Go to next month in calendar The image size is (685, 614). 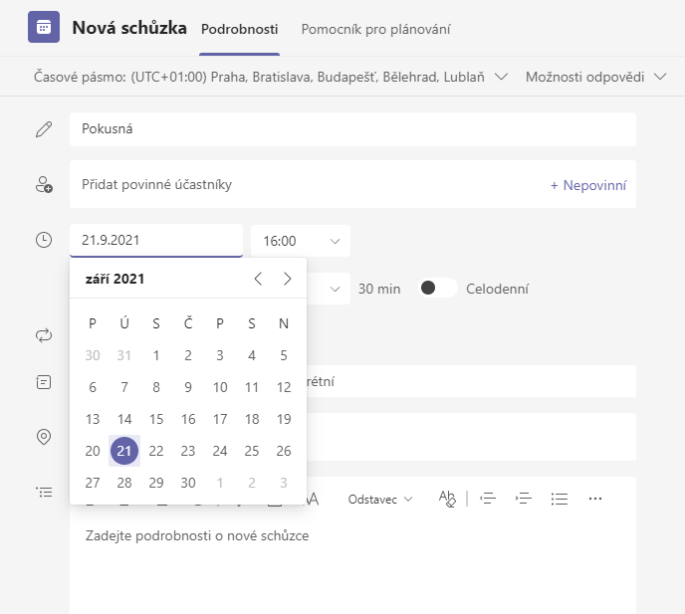[x=288, y=279]
